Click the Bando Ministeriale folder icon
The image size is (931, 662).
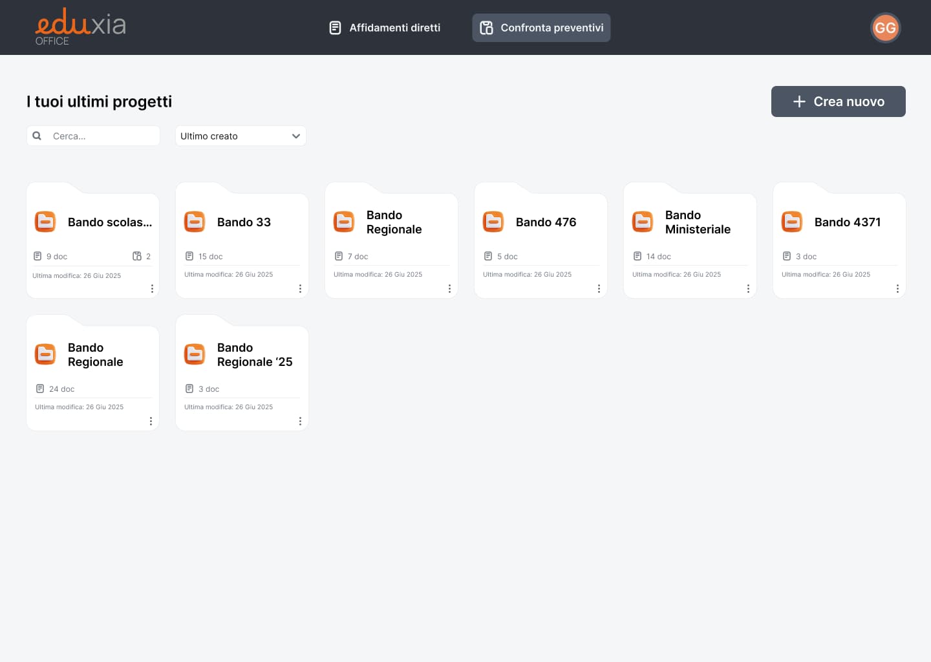(x=643, y=222)
